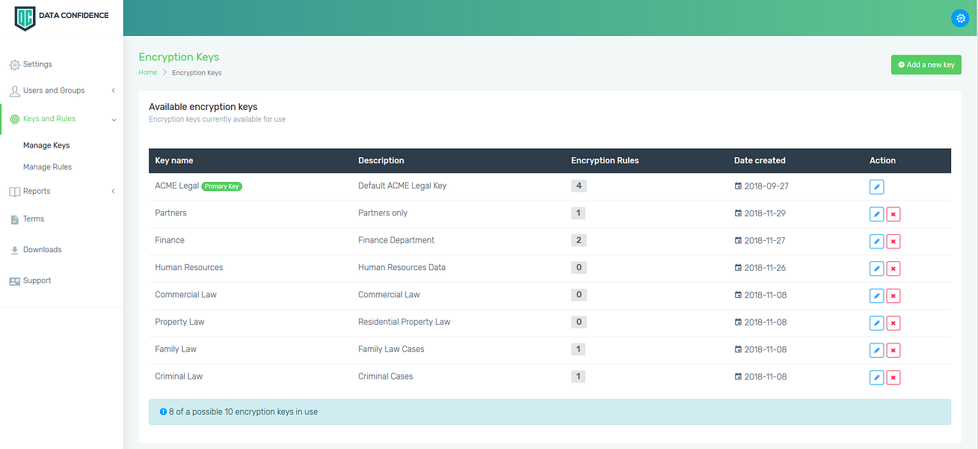The width and height of the screenshot is (978, 449).
Task: Click Encryption Keys breadcrumb text
Action: [x=197, y=73]
